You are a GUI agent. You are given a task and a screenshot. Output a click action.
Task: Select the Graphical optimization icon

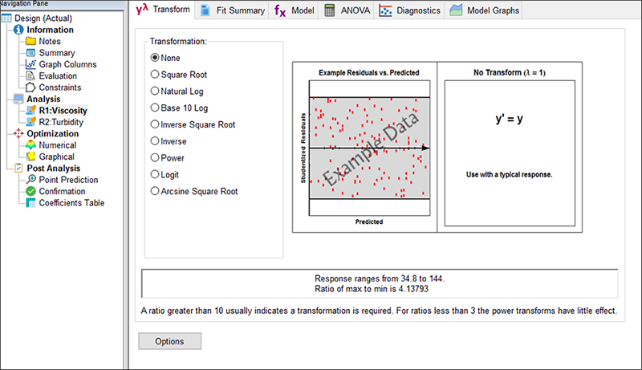tap(30, 157)
